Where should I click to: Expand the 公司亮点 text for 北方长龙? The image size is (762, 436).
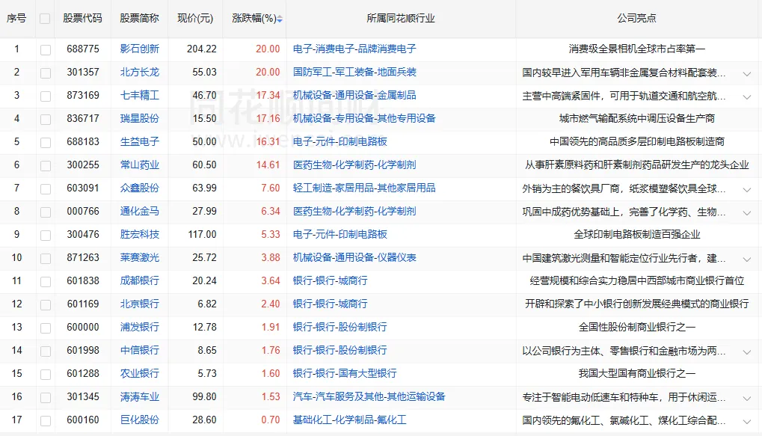[747, 74]
